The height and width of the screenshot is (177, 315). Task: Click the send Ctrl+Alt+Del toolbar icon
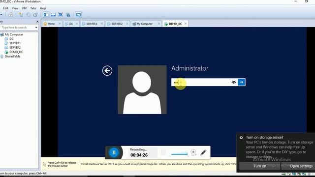[10, 15]
